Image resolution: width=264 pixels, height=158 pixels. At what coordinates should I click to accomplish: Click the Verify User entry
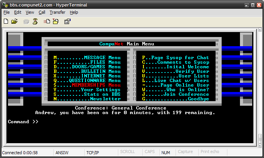[175, 71]
